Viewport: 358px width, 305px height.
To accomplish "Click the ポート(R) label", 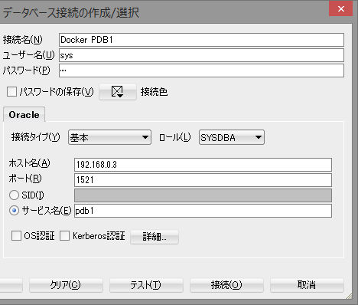I will click(25, 179).
